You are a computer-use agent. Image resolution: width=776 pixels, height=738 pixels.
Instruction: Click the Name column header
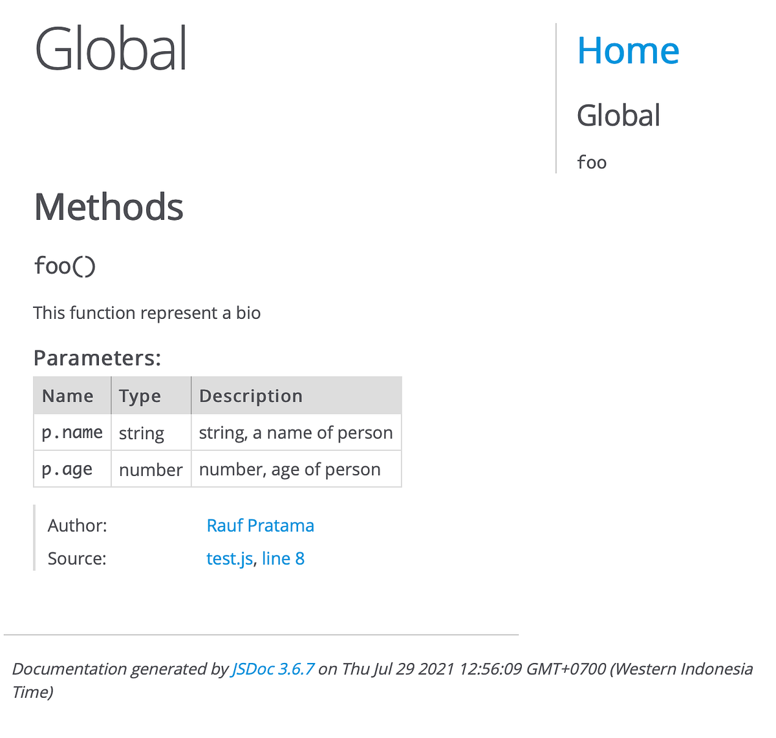(x=72, y=396)
